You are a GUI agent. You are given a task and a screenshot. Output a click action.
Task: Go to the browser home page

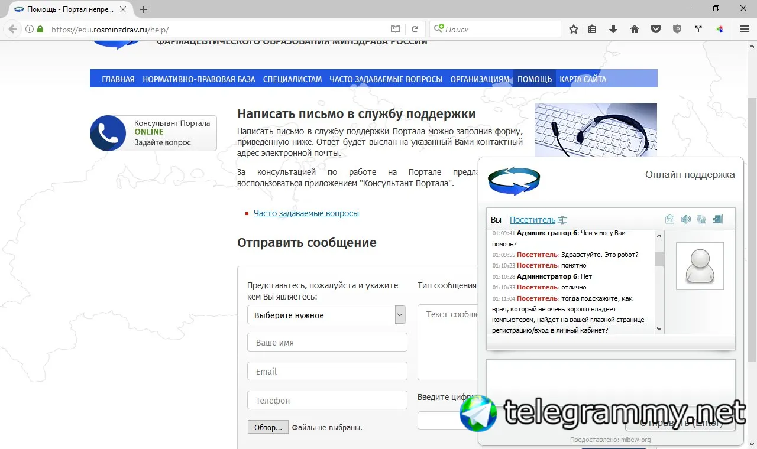pyautogui.click(x=635, y=29)
